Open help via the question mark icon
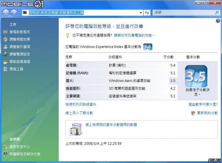The image size is (222, 163). tap(218, 21)
